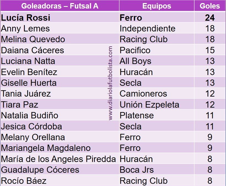Select the goal count 24 cell

click(210, 18)
